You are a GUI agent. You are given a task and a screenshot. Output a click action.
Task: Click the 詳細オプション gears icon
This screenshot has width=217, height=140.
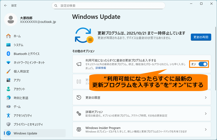click(x=79, y=113)
